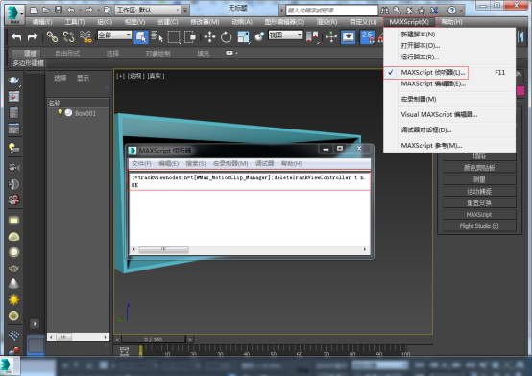Image resolution: width=532 pixels, height=376 pixels.
Task: Open the 3ds Max application menu logo
Action: pos(13,13)
